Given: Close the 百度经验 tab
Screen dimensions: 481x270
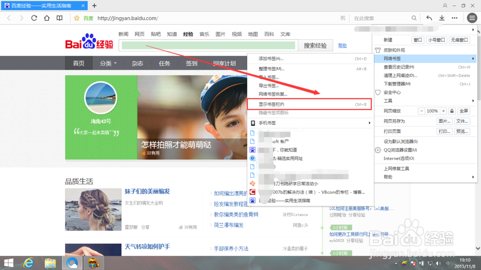Looking at the screenshot, I should pos(83,5).
